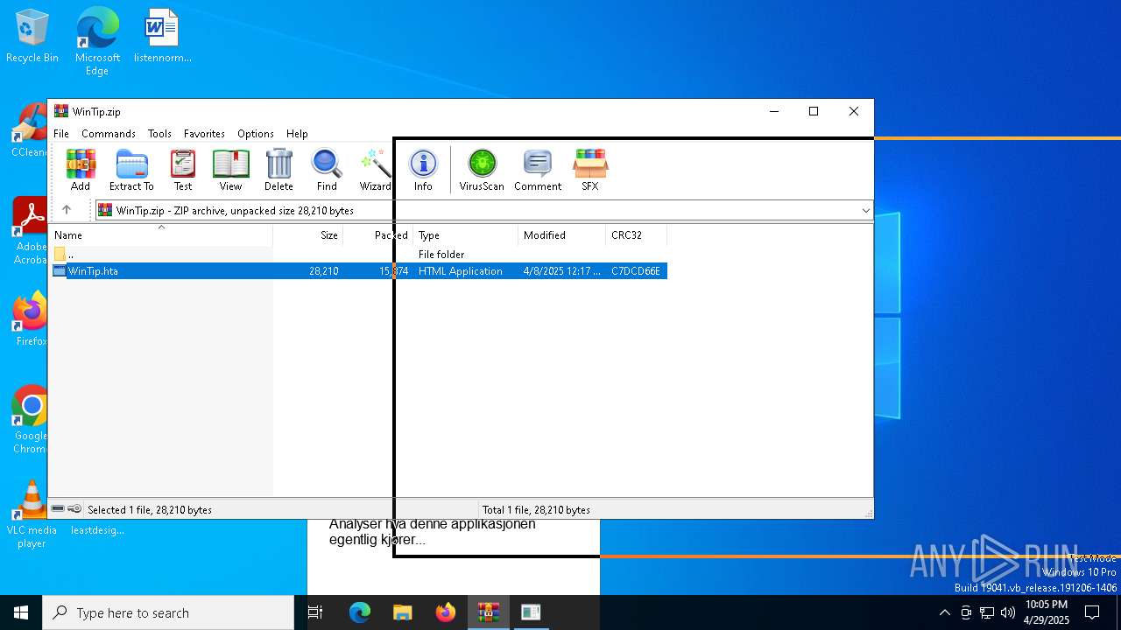Open the leastdesig... desktop item
This screenshot has height=630, width=1121.
[x=97, y=529]
